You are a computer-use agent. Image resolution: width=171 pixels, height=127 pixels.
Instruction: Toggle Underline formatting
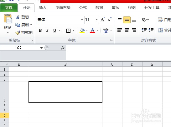(54, 31)
